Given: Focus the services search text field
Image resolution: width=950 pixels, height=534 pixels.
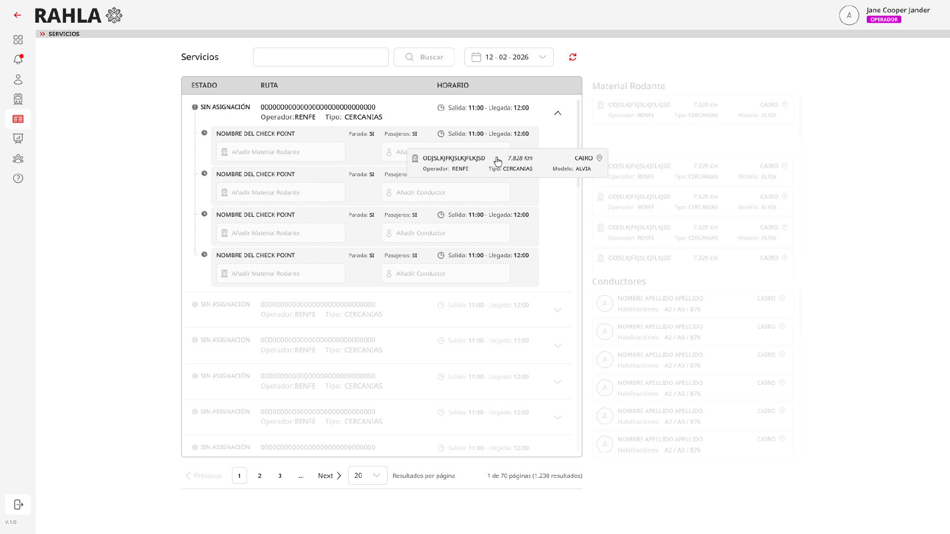Looking at the screenshot, I should (321, 57).
